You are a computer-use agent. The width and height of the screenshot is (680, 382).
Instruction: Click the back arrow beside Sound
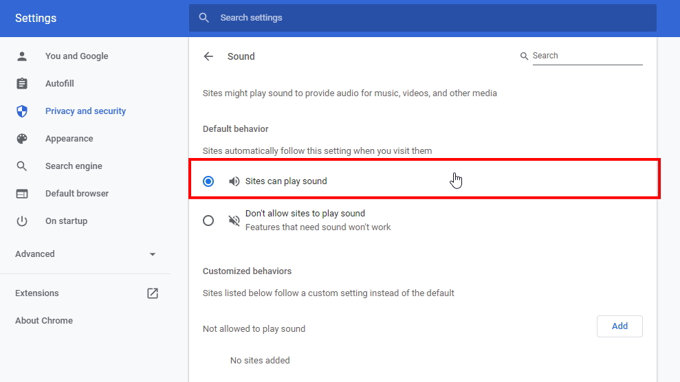tap(208, 56)
